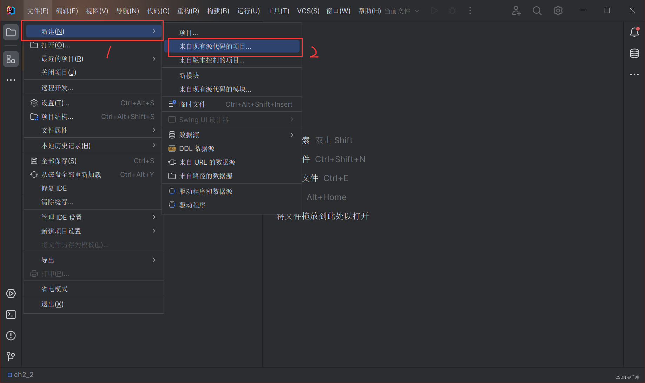
Task: Open the Project tool window in the sidebar
Action: 11,32
